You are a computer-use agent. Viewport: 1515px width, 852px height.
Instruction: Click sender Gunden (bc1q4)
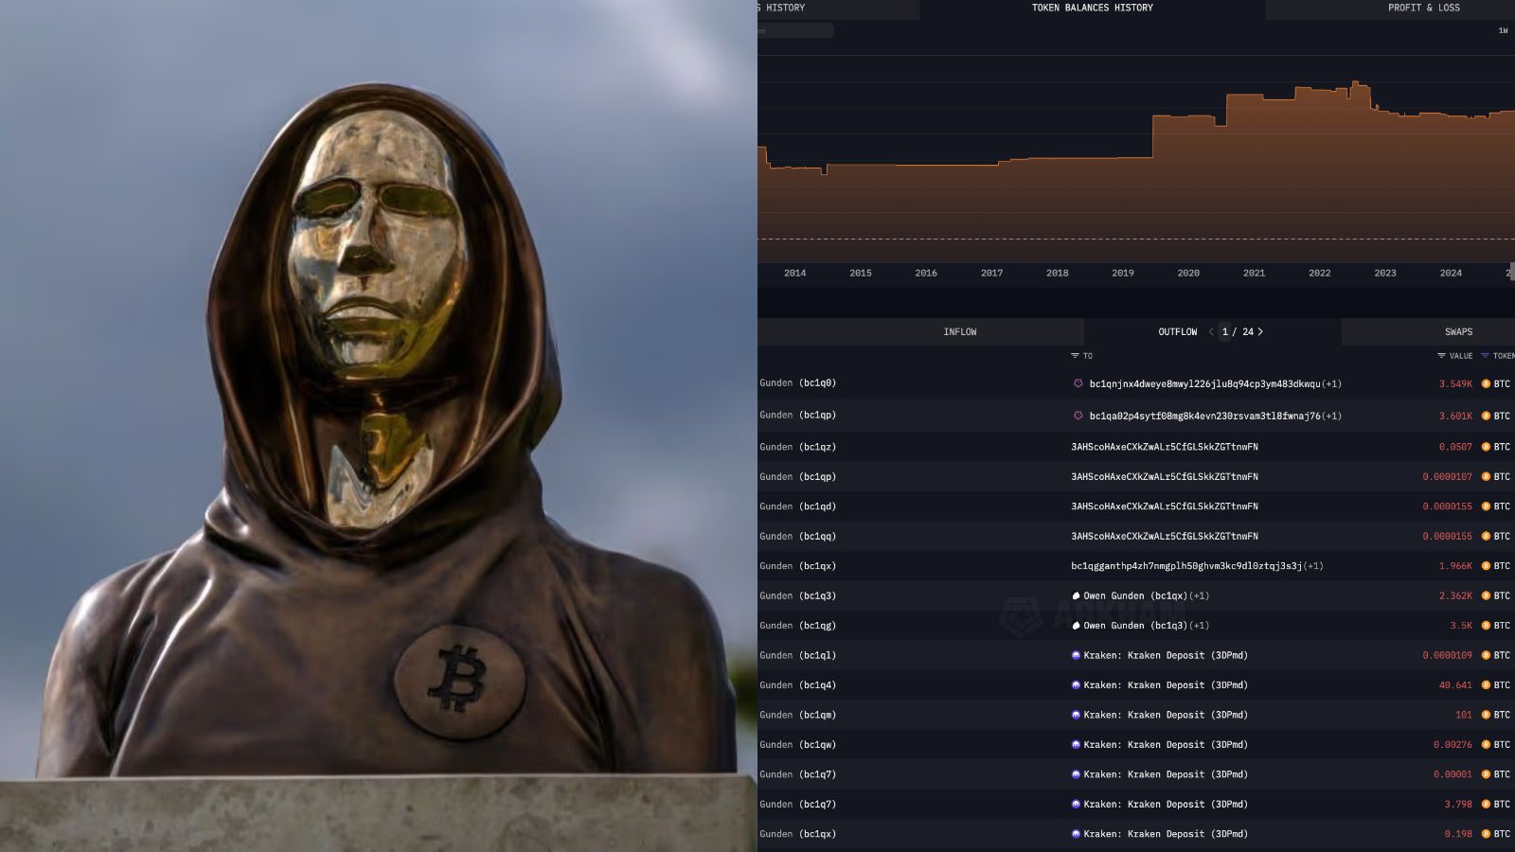coord(797,685)
